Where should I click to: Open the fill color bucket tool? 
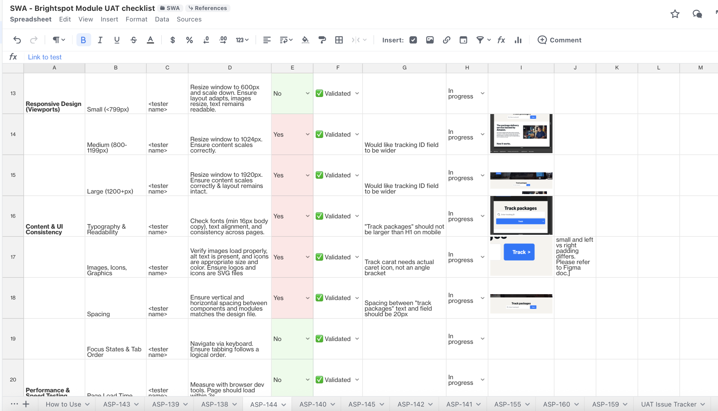(x=305, y=40)
